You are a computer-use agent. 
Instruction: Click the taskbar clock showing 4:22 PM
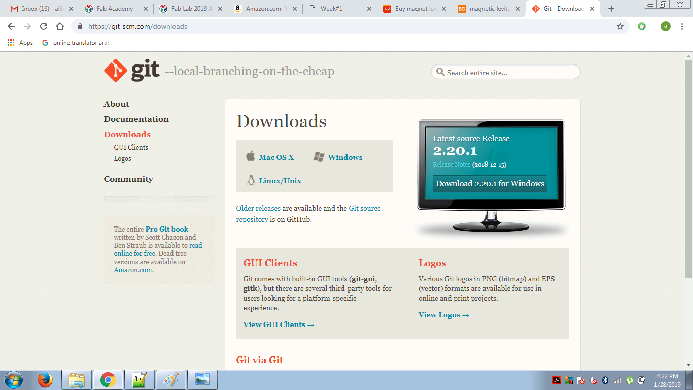pos(667,380)
